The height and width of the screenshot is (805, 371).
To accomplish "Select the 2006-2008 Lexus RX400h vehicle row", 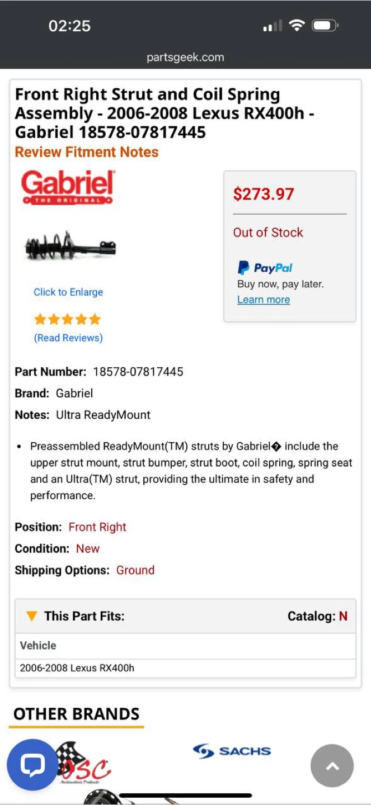I will click(x=77, y=668).
